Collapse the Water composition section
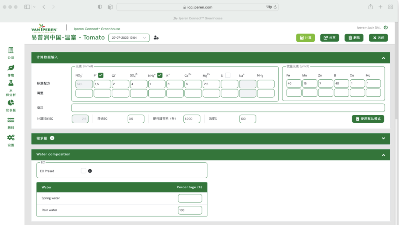 tap(383, 155)
